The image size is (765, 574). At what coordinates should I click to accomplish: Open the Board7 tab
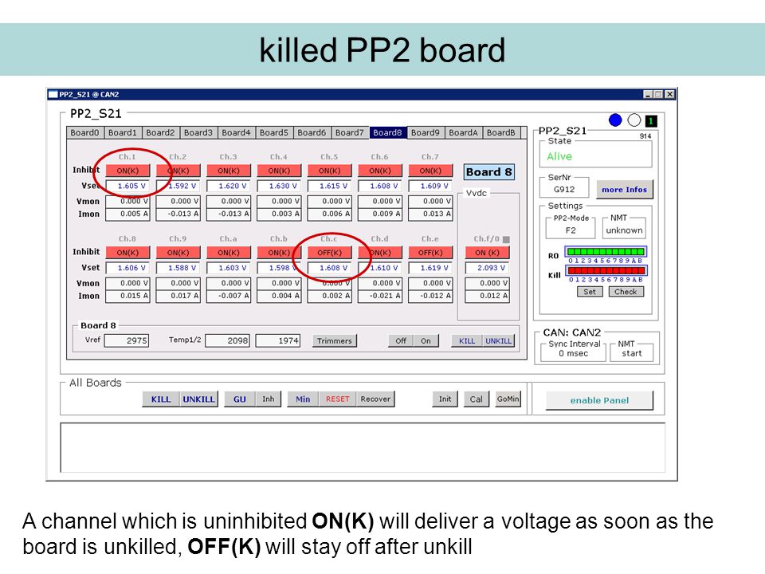pyautogui.click(x=349, y=133)
